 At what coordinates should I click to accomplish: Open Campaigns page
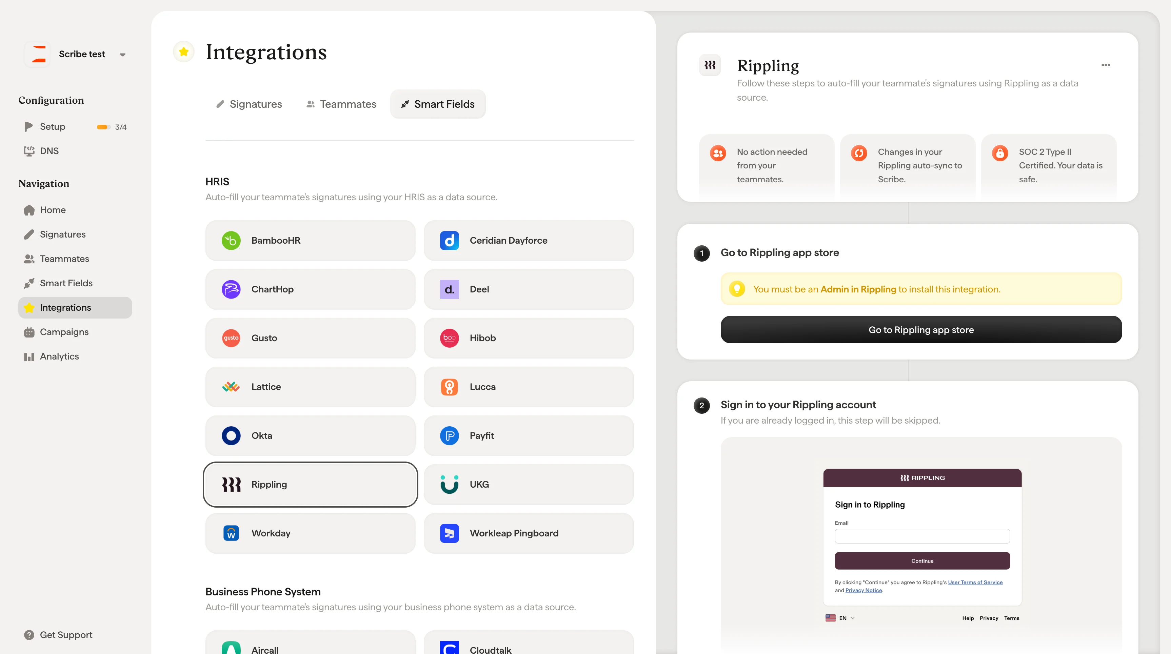click(75, 332)
